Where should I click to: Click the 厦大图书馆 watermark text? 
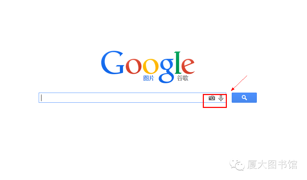[272, 165]
